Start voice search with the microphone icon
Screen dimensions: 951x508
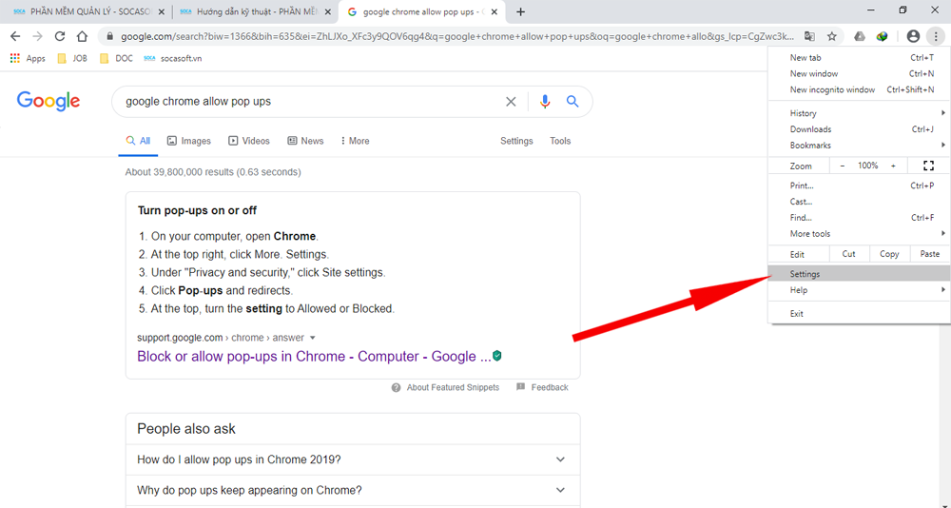(x=545, y=102)
